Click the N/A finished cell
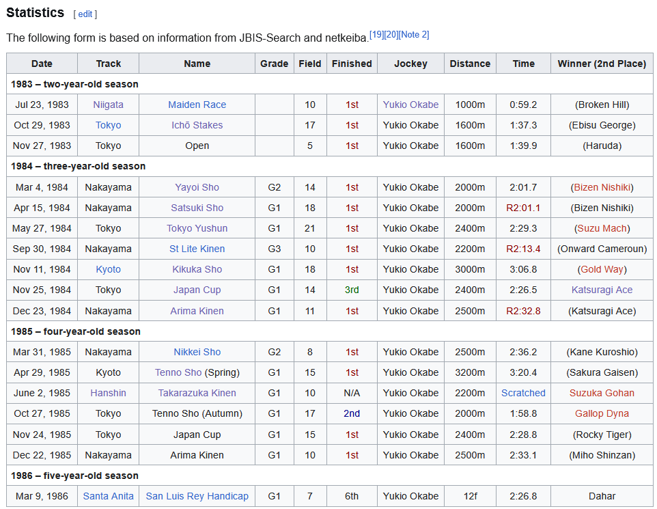The height and width of the screenshot is (509, 657). (x=352, y=394)
